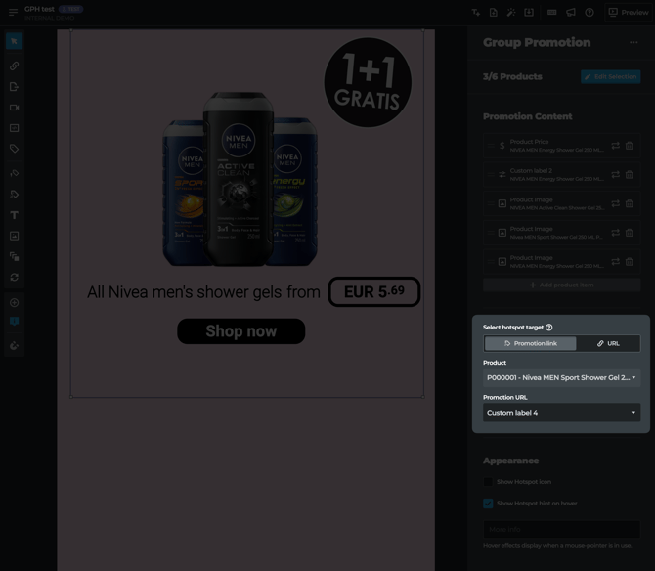Select the Nivea Active Clean bottle image
This screenshot has height=571, width=655.
(239, 179)
